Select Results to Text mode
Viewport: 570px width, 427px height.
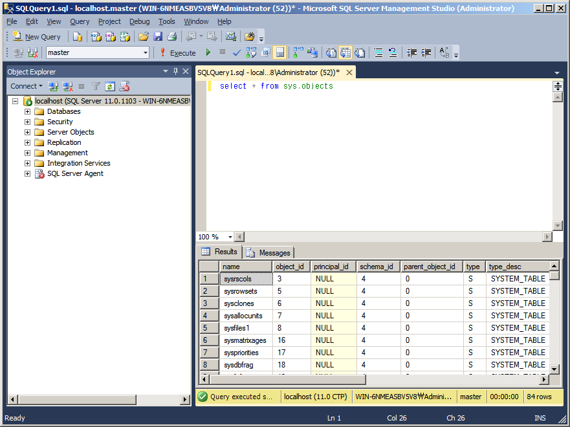[x=331, y=52]
